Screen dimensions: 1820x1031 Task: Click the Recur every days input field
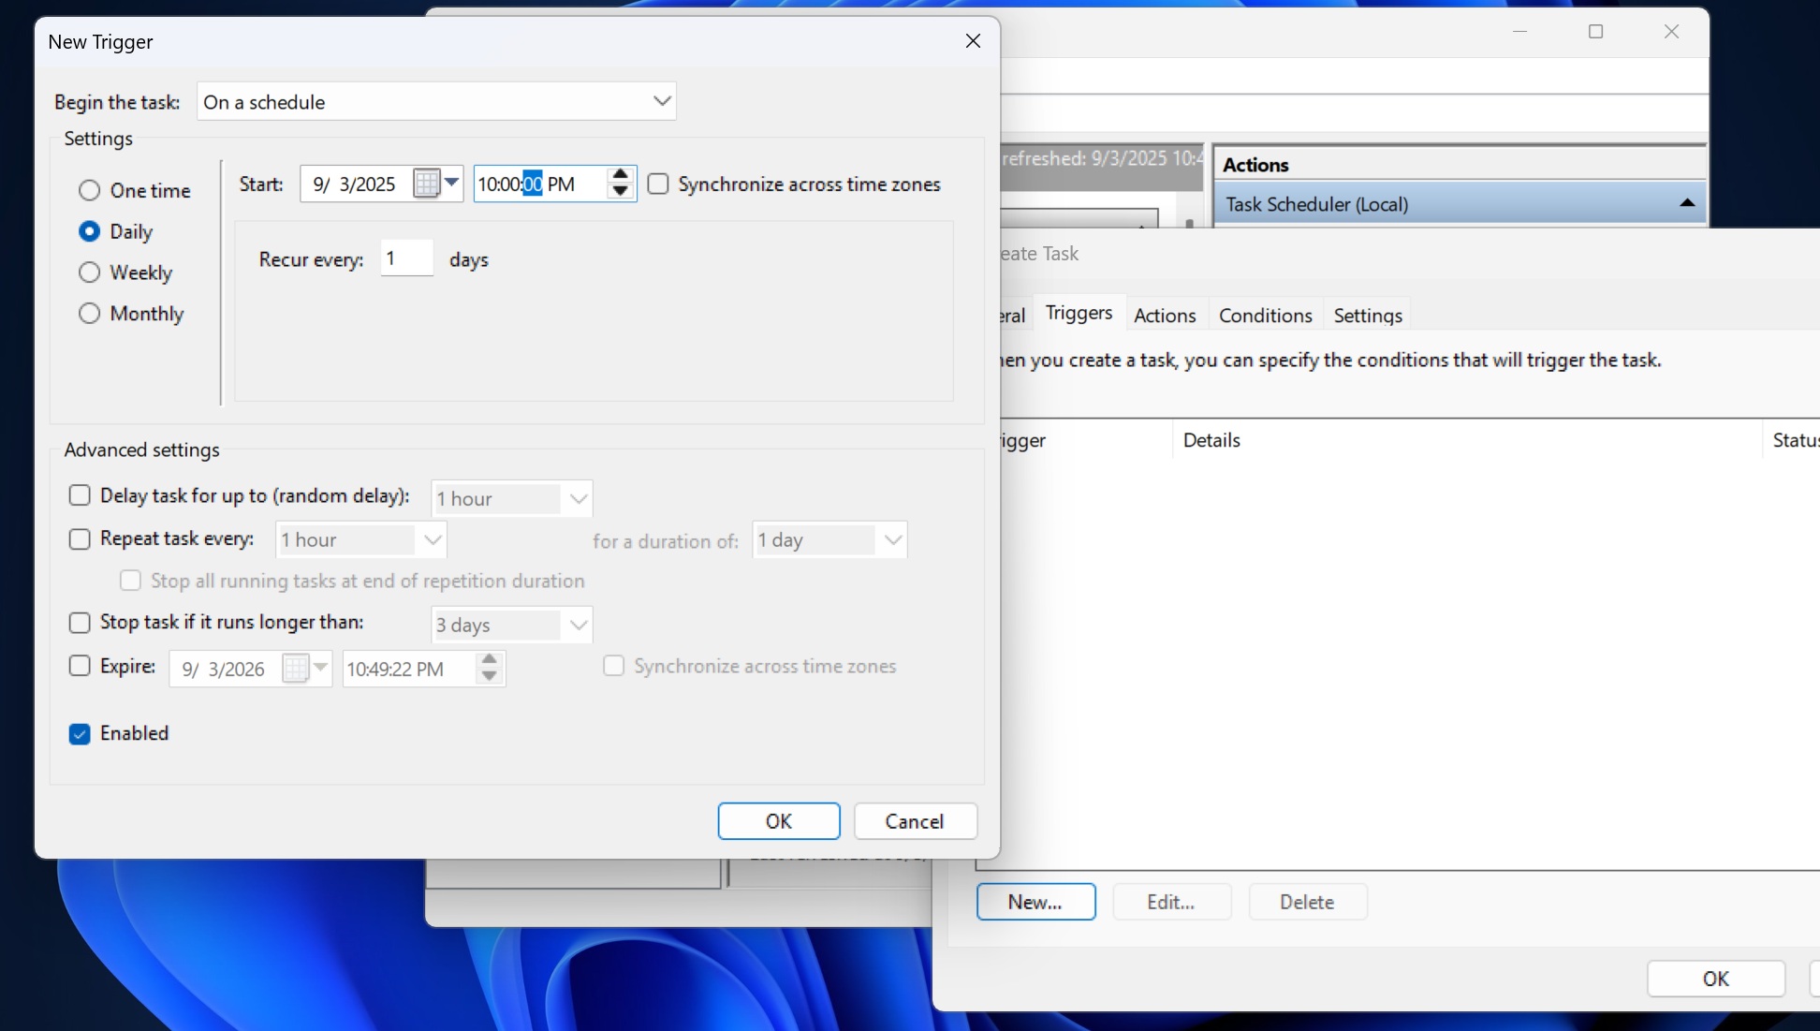(407, 258)
